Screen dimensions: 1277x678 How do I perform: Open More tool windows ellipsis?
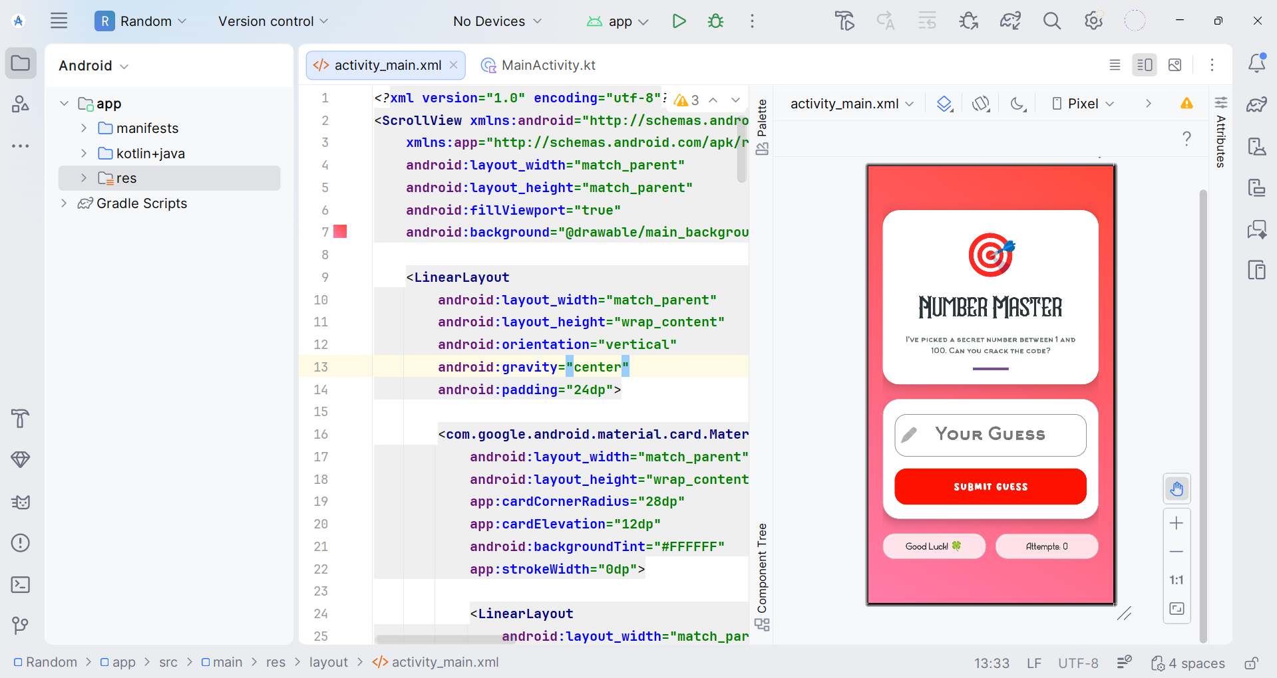[21, 146]
